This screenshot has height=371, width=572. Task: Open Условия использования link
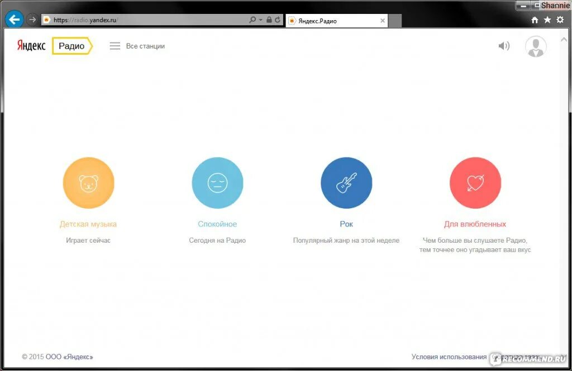(x=449, y=357)
